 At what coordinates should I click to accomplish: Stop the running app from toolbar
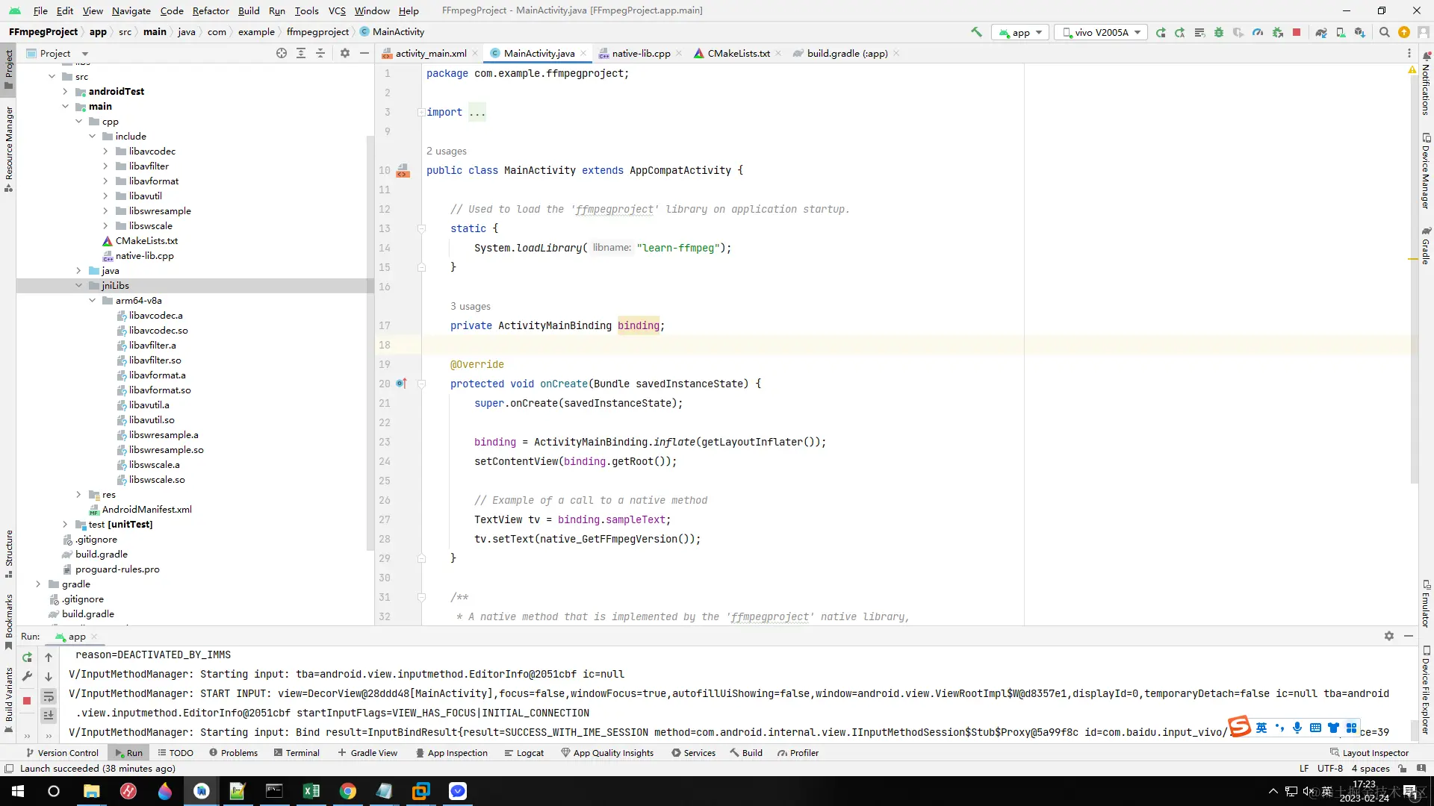1297,32
